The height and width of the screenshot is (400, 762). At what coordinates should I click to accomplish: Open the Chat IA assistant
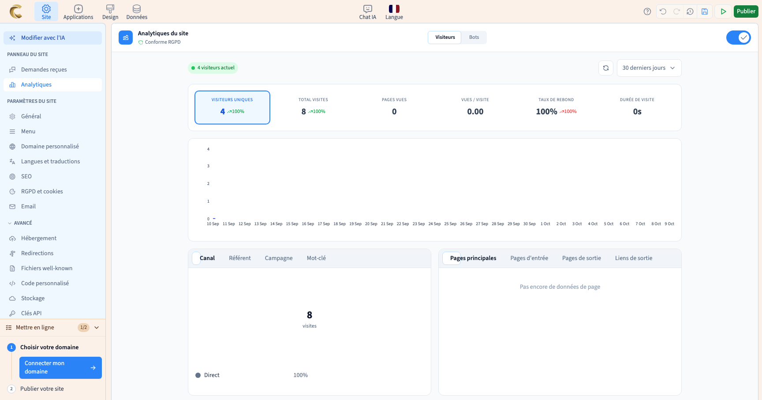(x=368, y=12)
